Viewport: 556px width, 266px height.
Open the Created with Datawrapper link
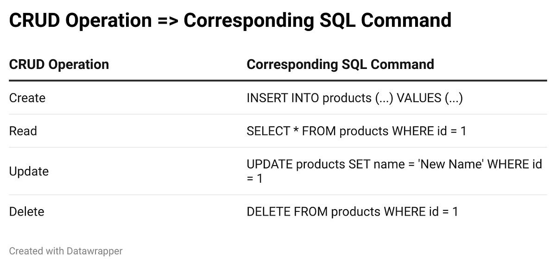[66, 251]
